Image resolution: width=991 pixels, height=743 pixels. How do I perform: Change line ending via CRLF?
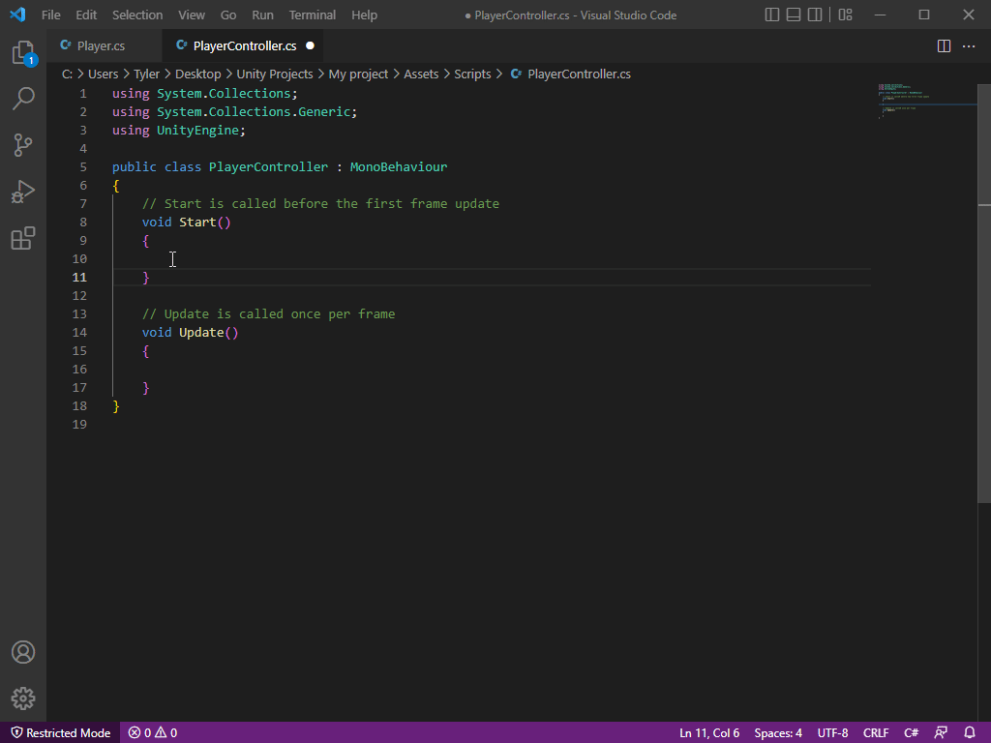coord(876,733)
